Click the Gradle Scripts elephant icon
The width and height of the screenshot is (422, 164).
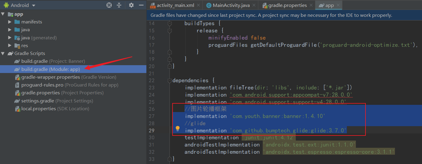(10, 53)
